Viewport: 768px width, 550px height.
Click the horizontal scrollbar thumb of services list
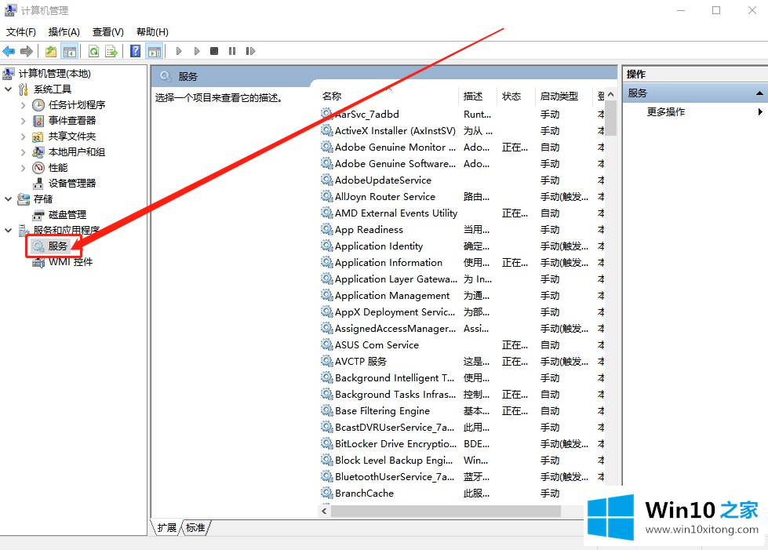pos(446,512)
